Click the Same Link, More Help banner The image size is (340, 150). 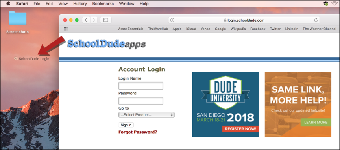coord(298,105)
